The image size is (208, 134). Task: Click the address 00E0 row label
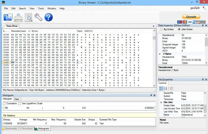6,63
